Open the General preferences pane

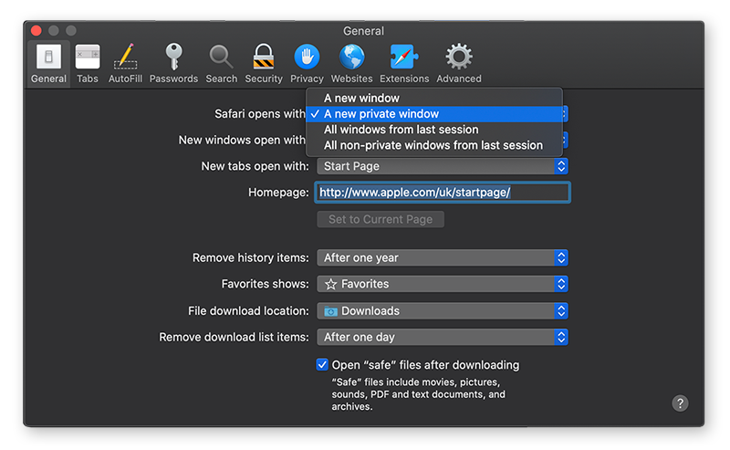[49, 64]
